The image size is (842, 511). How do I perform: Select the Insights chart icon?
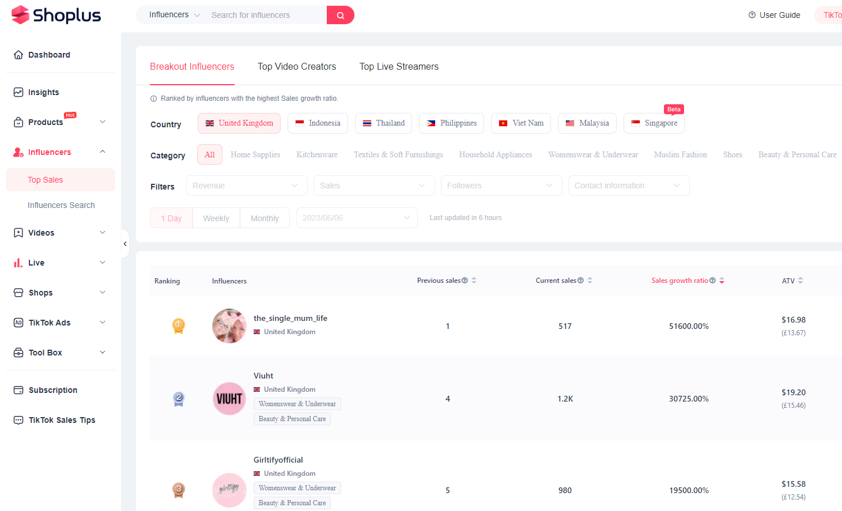pyautogui.click(x=18, y=92)
